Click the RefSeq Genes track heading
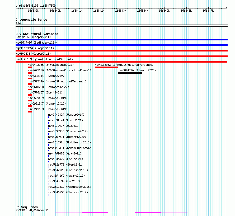 click(27, 207)
